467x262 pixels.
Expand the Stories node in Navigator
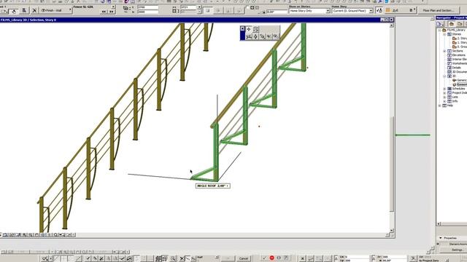[444, 34]
